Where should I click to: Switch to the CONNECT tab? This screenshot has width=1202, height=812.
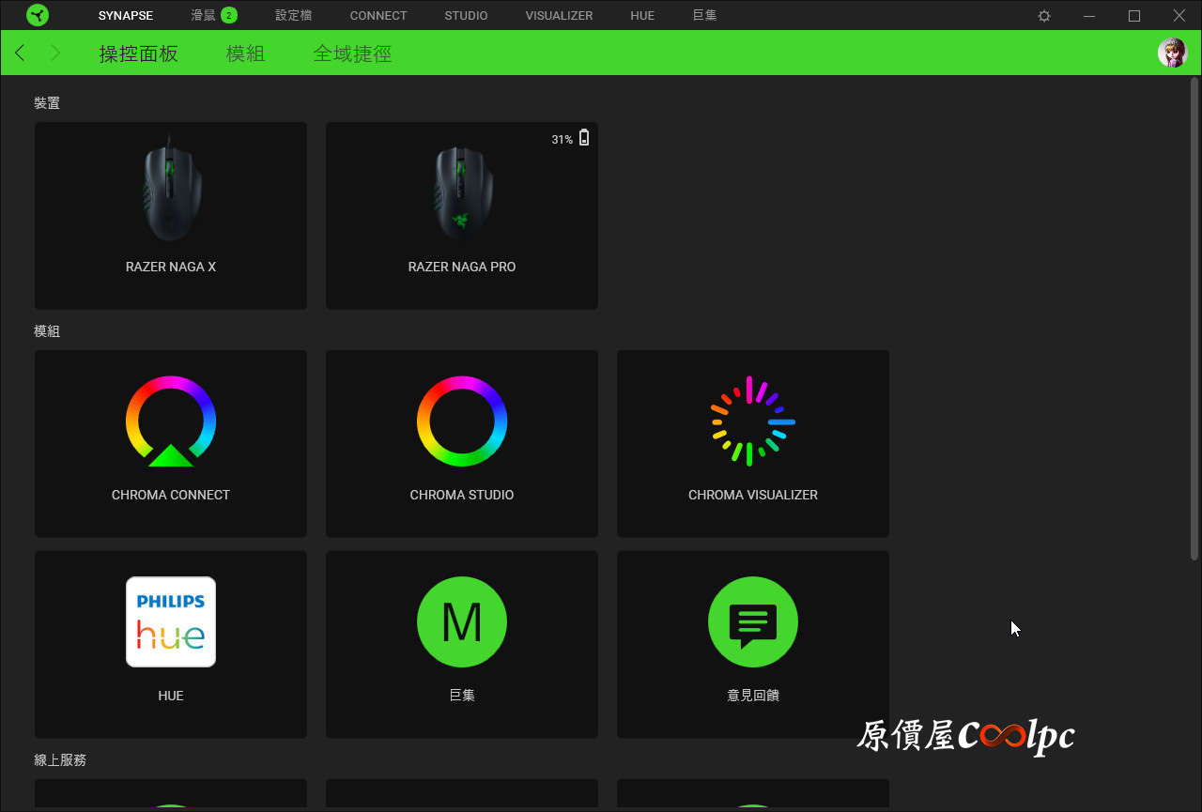378,16
